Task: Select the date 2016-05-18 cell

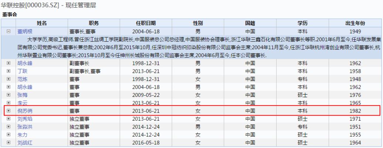Action: pos(146,142)
